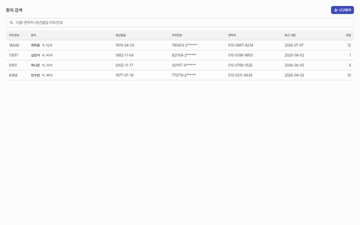This screenshot has width=360, height=225.
Task: Click last visit date 2026-07-07
Action: pos(294,45)
